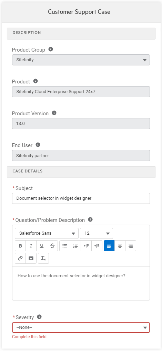Click info icon beside End User
Image resolution: width=162 pixels, height=351 pixels.
38,145
